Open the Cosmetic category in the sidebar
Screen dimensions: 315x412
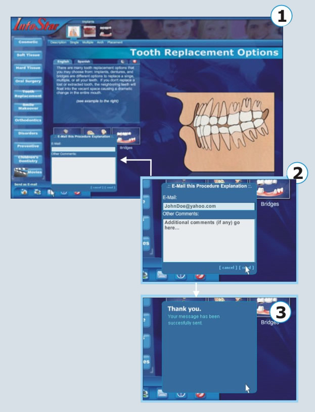[x=28, y=42]
